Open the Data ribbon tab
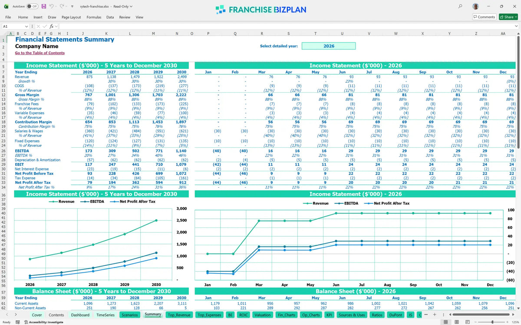The image size is (521, 325). point(110,17)
